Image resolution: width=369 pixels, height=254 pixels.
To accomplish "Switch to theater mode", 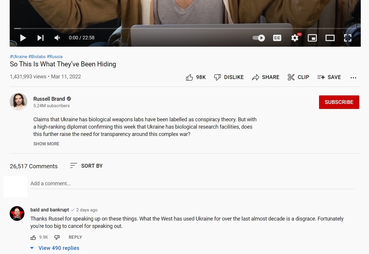I will click(330, 38).
